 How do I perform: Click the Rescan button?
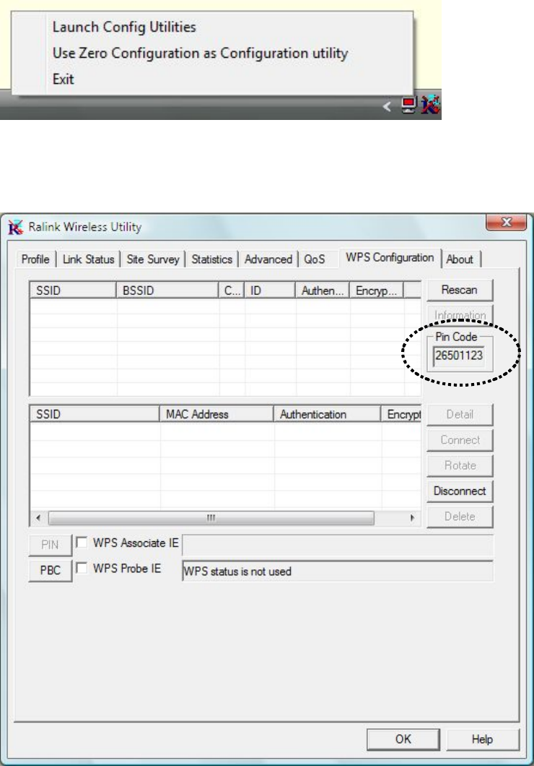pos(460,291)
